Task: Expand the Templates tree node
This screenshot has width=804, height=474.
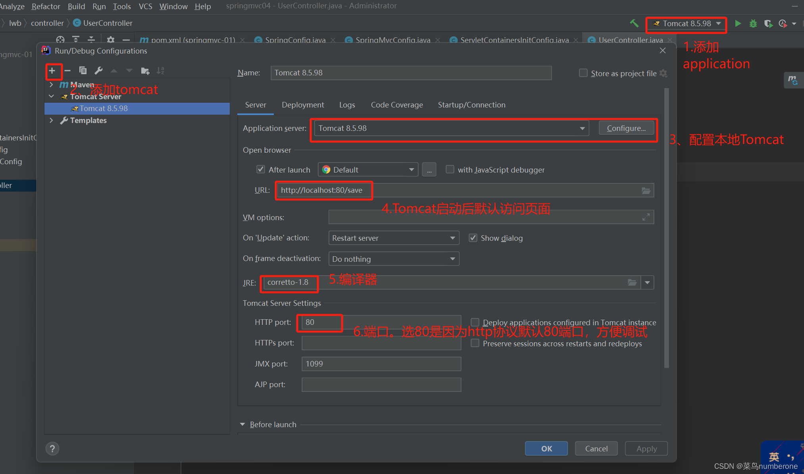Action: pos(51,120)
